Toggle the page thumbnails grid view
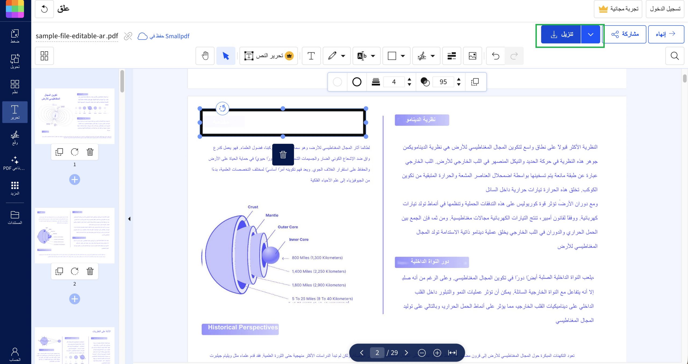The width and height of the screenshot is (688, 364). coord(44,56)
